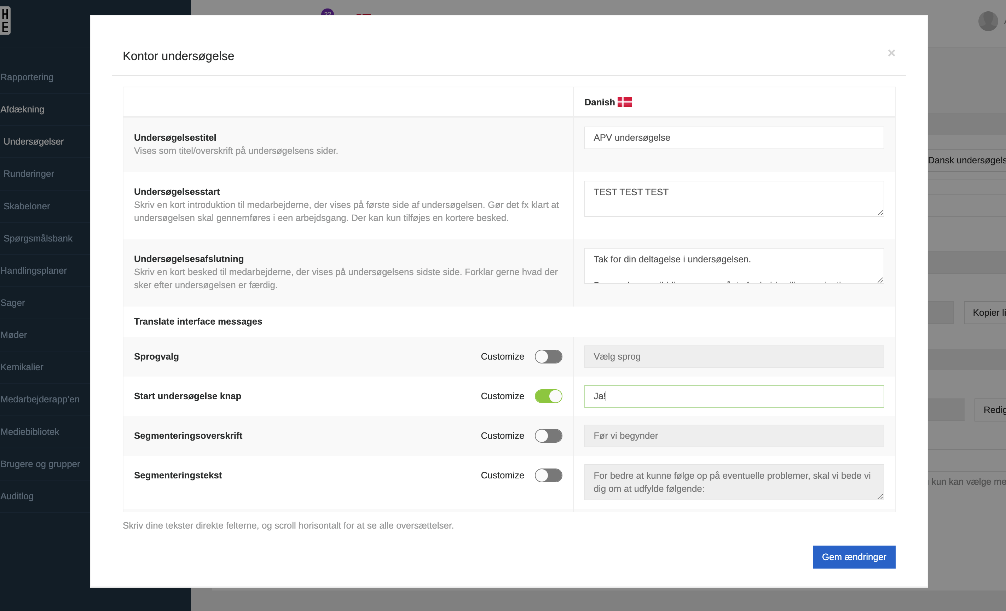The image size is (1006, 611).
Task: Click the user avatar in top right
Action: (x=988, y=21)
